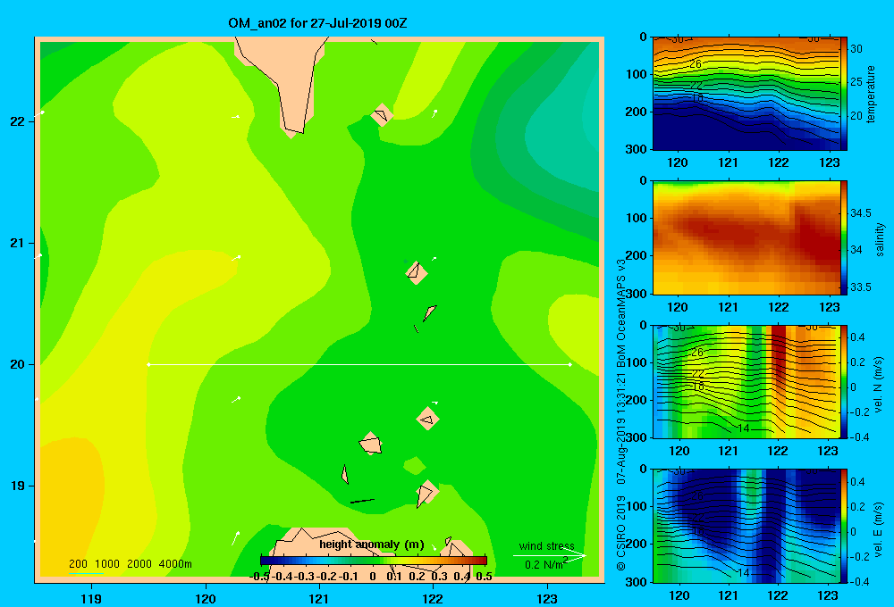Click the vel. E color scale bar
The height and width of the screenshot is (607, 894).
(844, 526)
